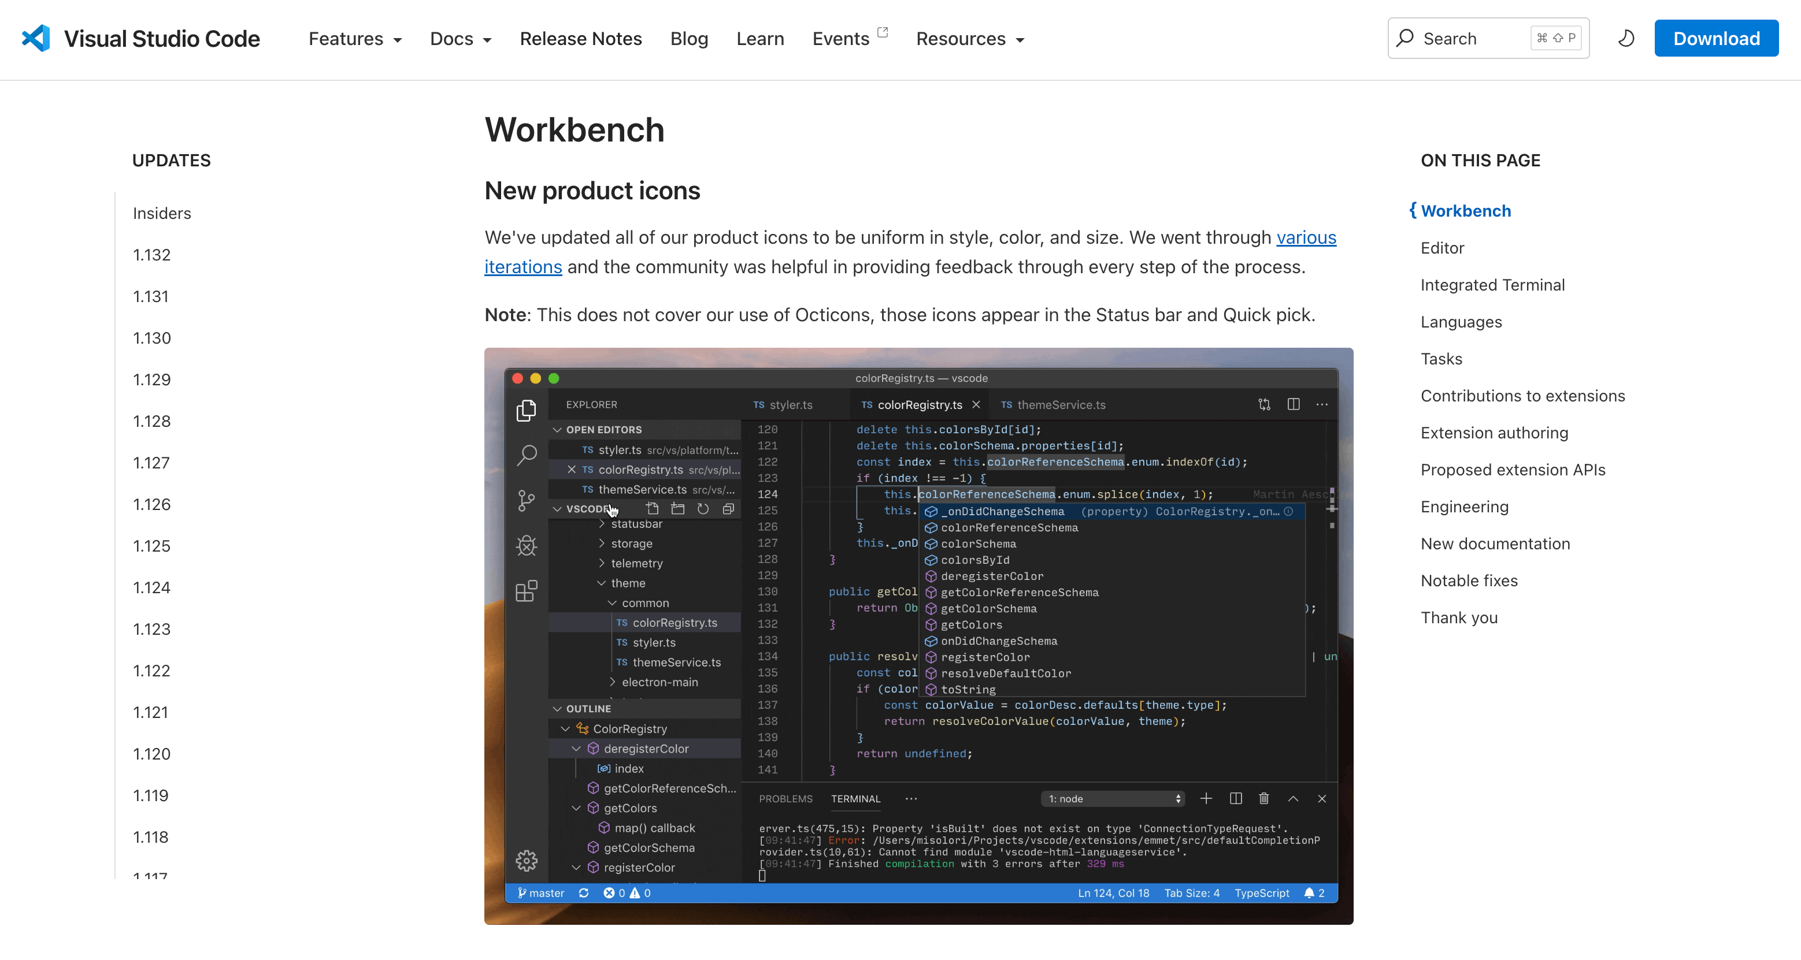Click the Split Terminal icon
Image resolution: width=1801 pixels, height=960 pixels.
[x=1235, y=799]
